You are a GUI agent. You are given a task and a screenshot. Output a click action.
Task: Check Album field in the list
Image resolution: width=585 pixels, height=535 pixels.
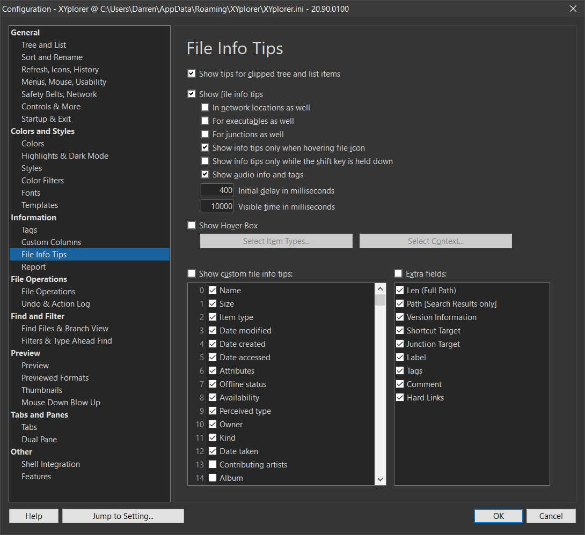pyautogui.click(x=213, y=478)
